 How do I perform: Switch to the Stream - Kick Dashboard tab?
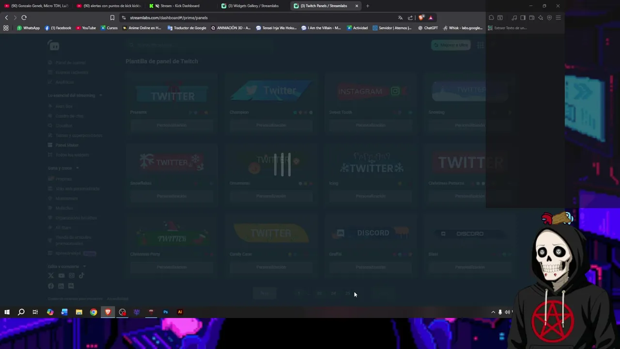pos(180,6)
